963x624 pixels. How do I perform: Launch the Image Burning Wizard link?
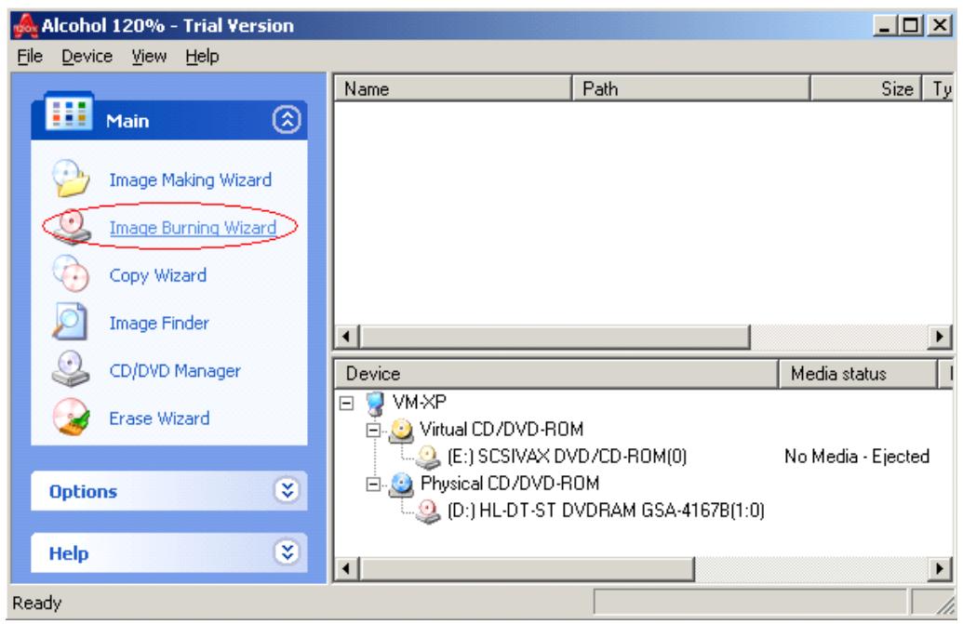click(193, 228)
